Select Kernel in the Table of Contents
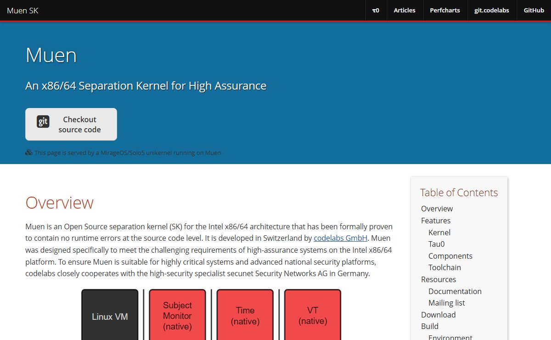This screenshot has height=340, width=551. point(439,232)
